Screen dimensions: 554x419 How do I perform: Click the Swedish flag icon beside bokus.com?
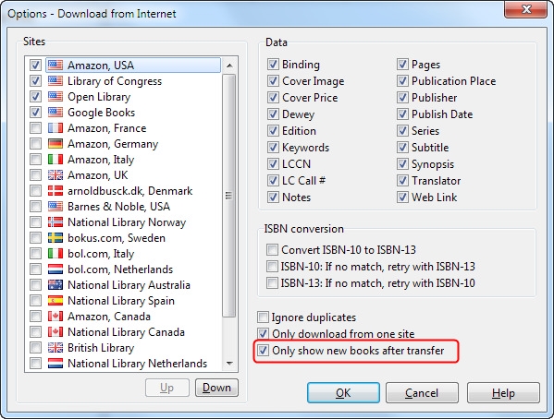point(55,238)
